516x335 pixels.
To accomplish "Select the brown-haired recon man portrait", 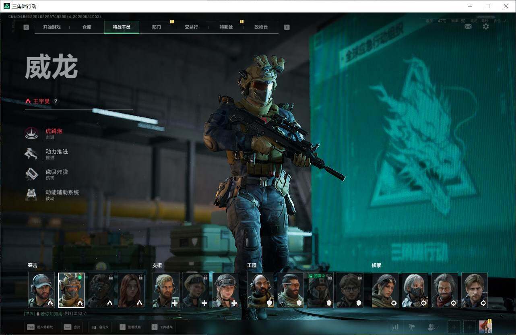I will tap(475, 290).
